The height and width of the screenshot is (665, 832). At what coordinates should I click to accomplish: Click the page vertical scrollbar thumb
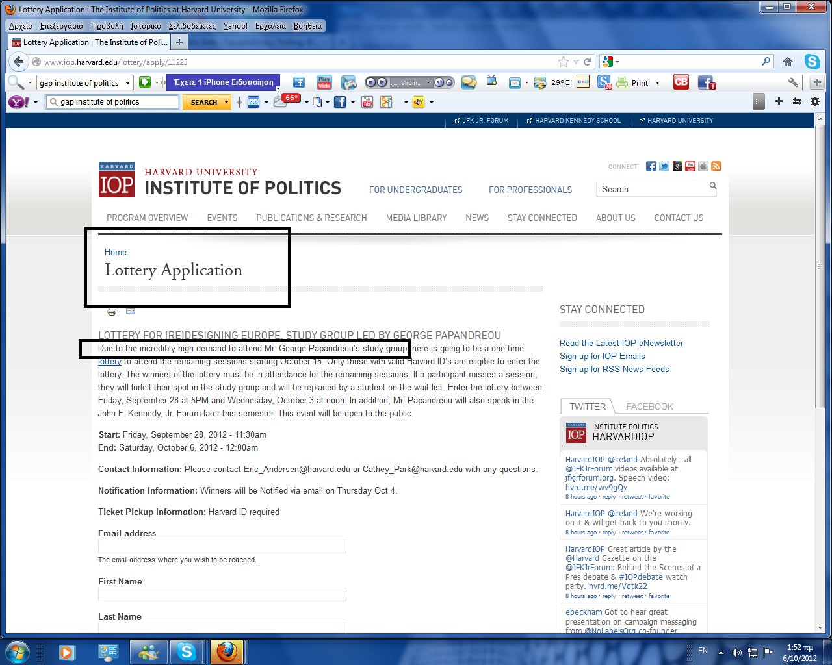click(820, 268)
